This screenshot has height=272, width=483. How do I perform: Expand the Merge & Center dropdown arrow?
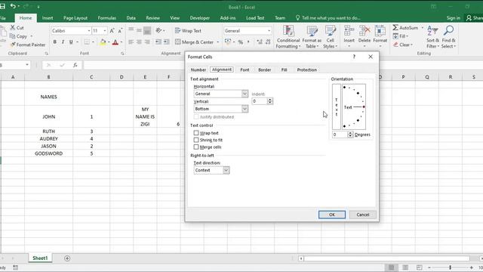point(218,42)
